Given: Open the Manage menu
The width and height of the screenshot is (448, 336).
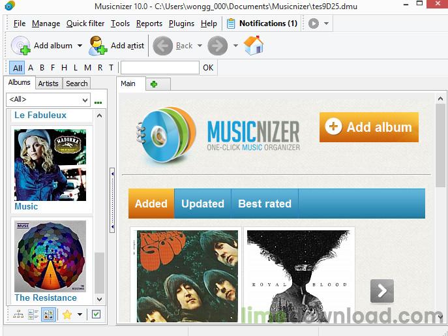Looking at the screenshot, I should tap(46, 23).
